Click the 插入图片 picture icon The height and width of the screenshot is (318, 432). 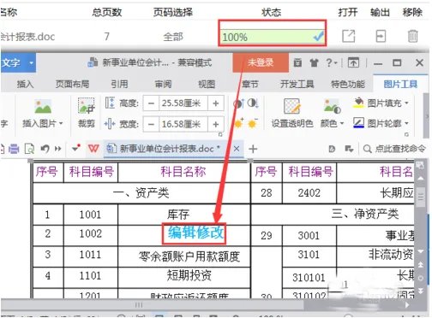(x=43, y=107)
